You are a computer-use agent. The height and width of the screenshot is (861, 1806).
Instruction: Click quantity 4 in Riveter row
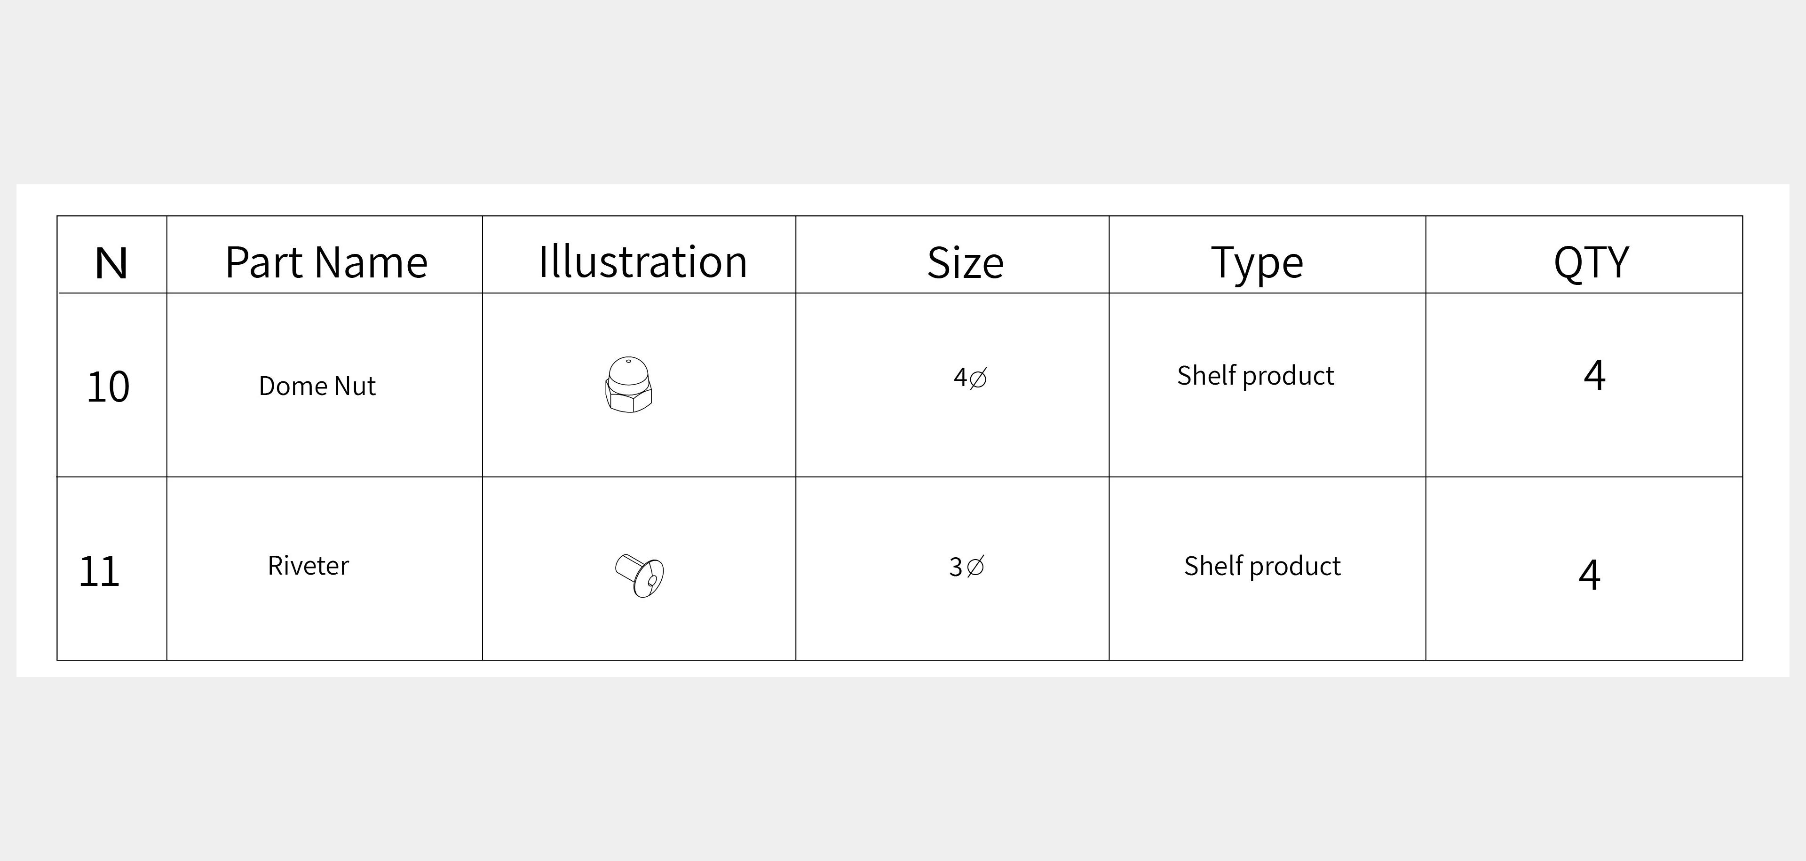(x=1589, y=575)
